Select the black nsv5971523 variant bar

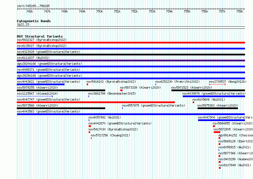click(x=208, y=90)
